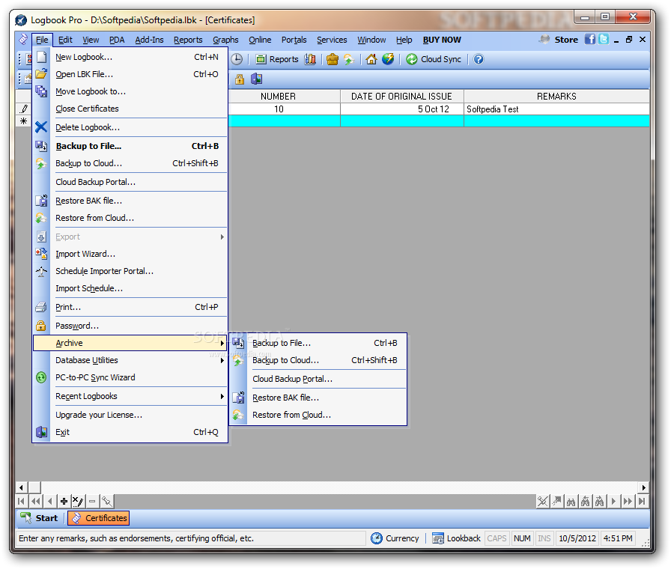
Task: Select Backup to Cloud in Archive submenu
Action: 318,361
